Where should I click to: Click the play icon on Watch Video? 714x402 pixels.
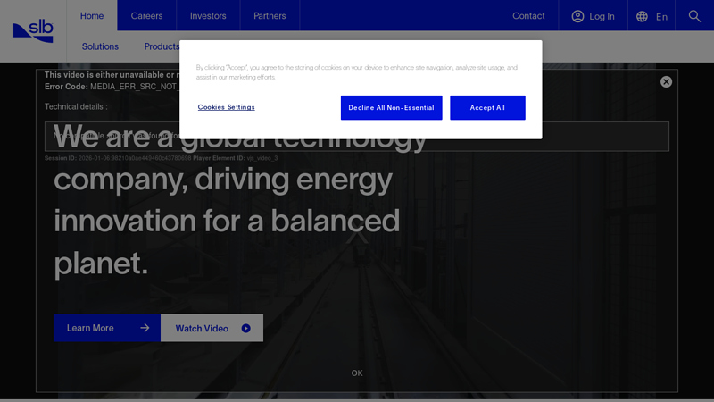(x=246, y=328)
